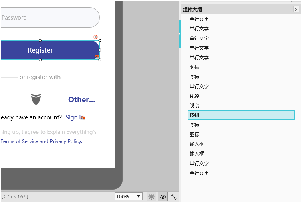Click the red target marker above Register button
The image size is (303, 204).
(95, 37)
